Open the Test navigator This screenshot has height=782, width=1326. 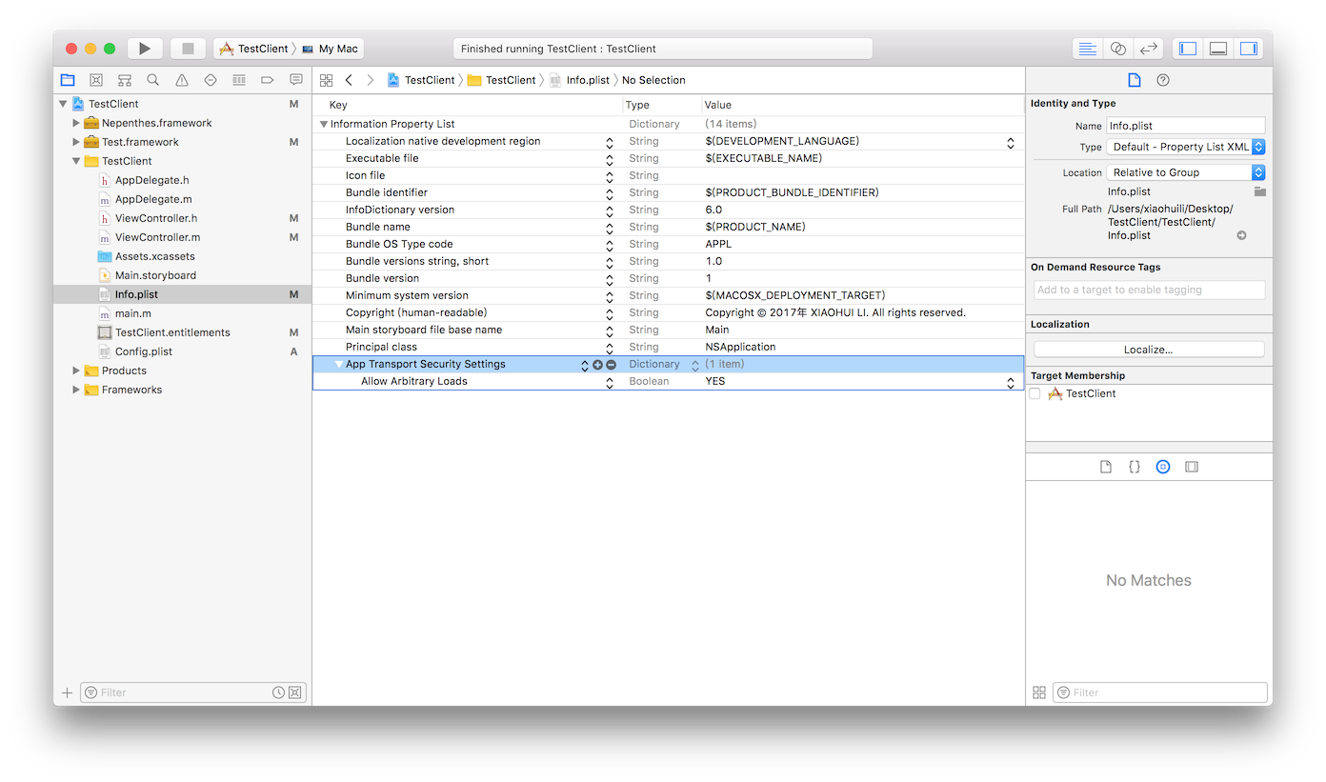(211, 80)
